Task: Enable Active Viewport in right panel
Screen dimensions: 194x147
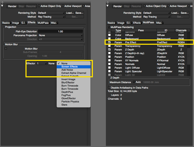Action: tap(168, 6)
